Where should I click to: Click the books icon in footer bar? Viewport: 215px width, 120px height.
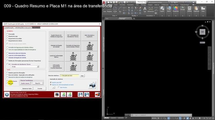tap(57, 95)
